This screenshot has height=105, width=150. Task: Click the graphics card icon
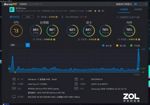coord(14,88)
